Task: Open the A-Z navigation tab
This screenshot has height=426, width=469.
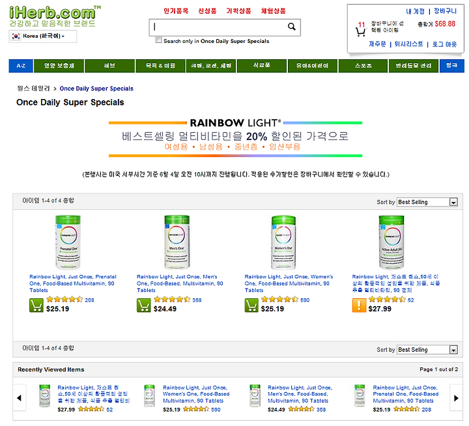Action: 21,66
